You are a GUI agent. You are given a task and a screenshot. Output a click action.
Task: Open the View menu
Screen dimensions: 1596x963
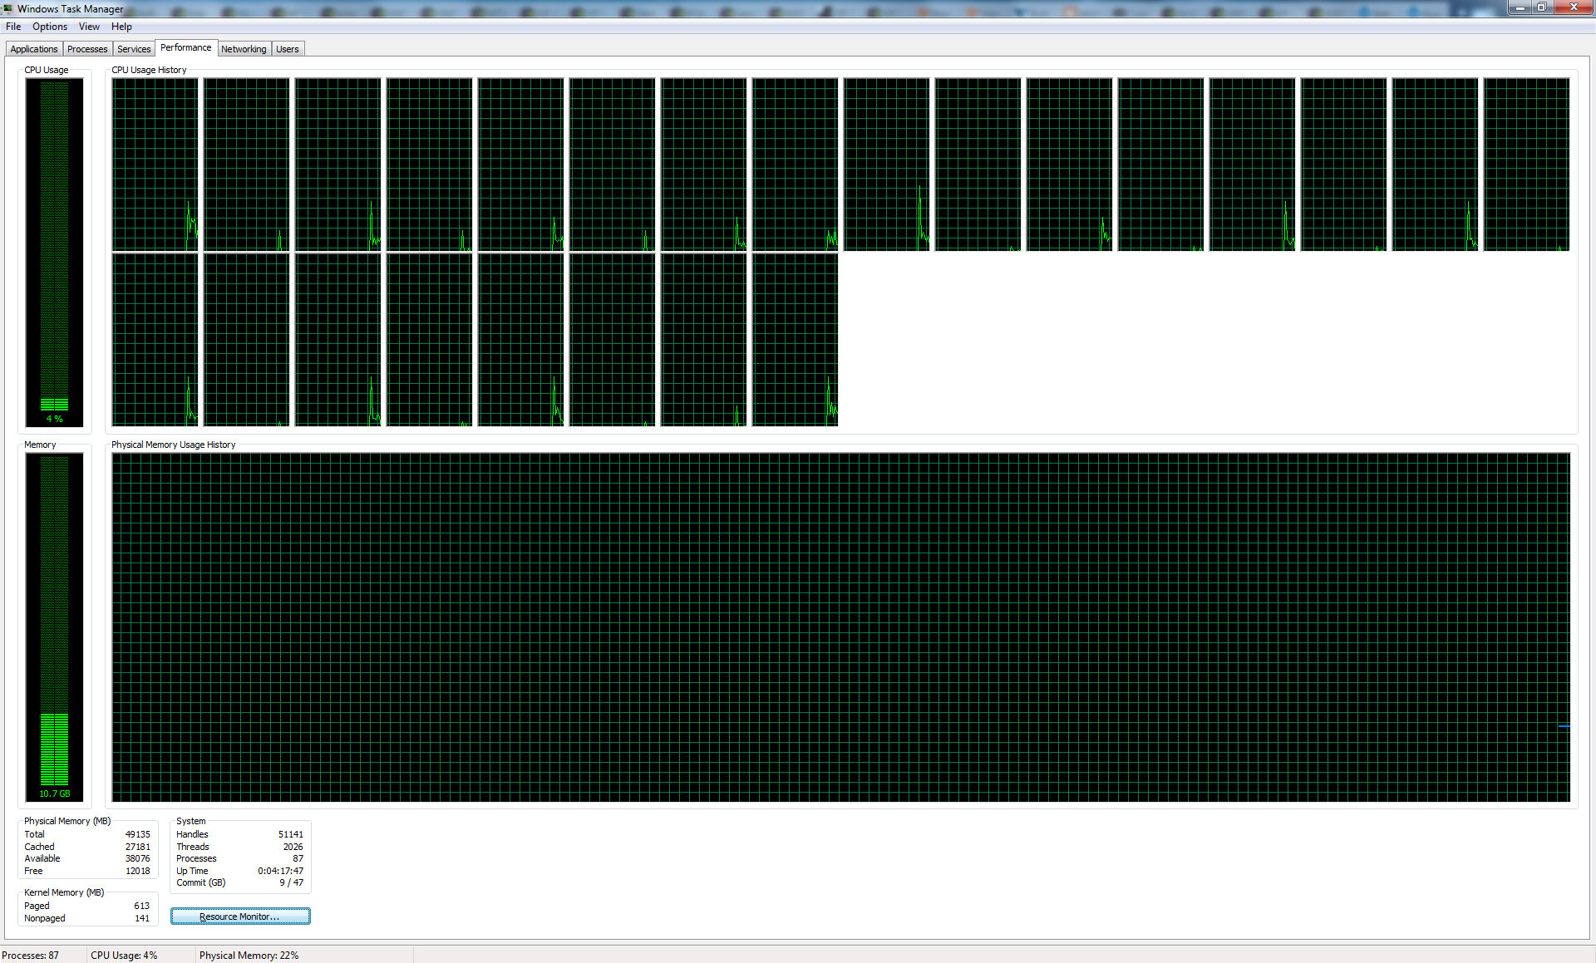pos(89,27)
